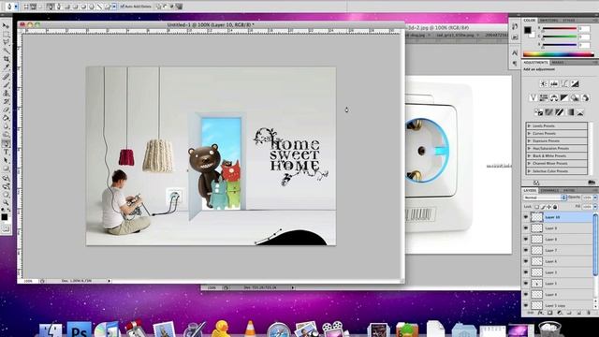Pick a color from the spectrum ramp
Viewport: 599px width, 337px height.
tap(559, 54)
